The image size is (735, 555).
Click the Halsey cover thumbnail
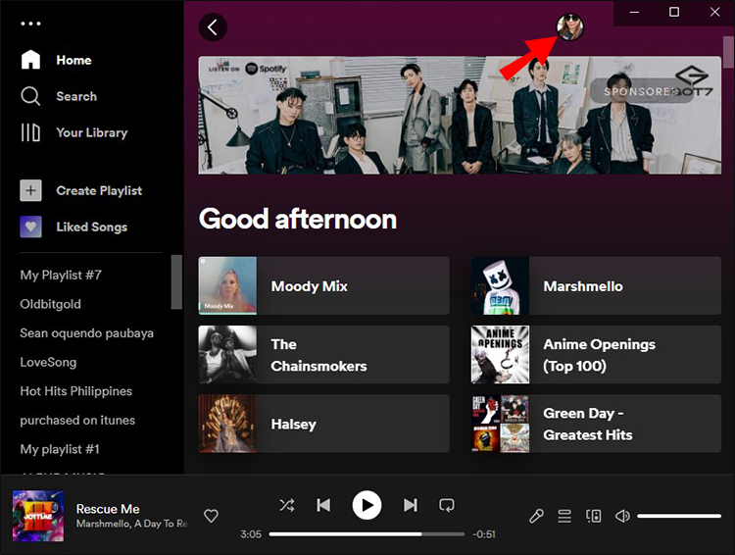tap(227, 424)
